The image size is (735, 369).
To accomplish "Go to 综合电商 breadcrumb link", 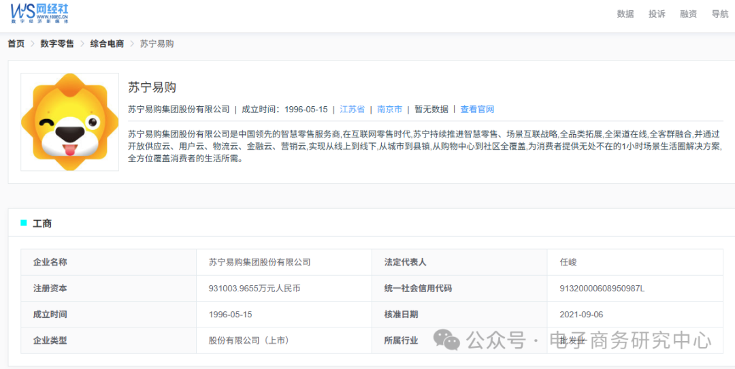I will pyautogui.click(x=107, y=44).
